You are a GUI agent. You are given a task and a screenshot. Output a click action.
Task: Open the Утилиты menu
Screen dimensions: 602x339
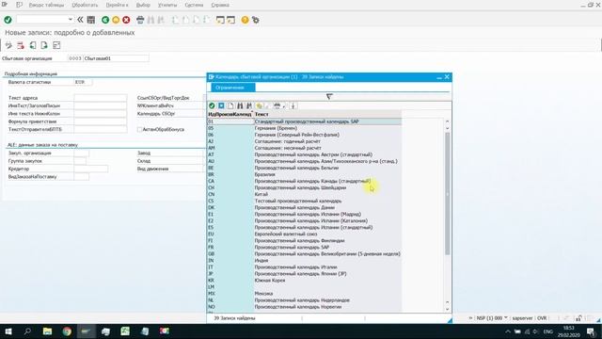coord(167,5)
